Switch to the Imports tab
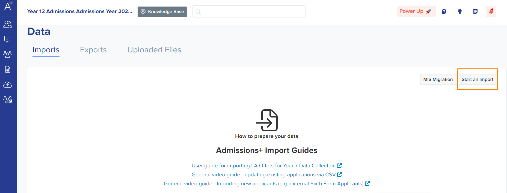This screenshot has height=193, width=507. click(x=46, y=50)
